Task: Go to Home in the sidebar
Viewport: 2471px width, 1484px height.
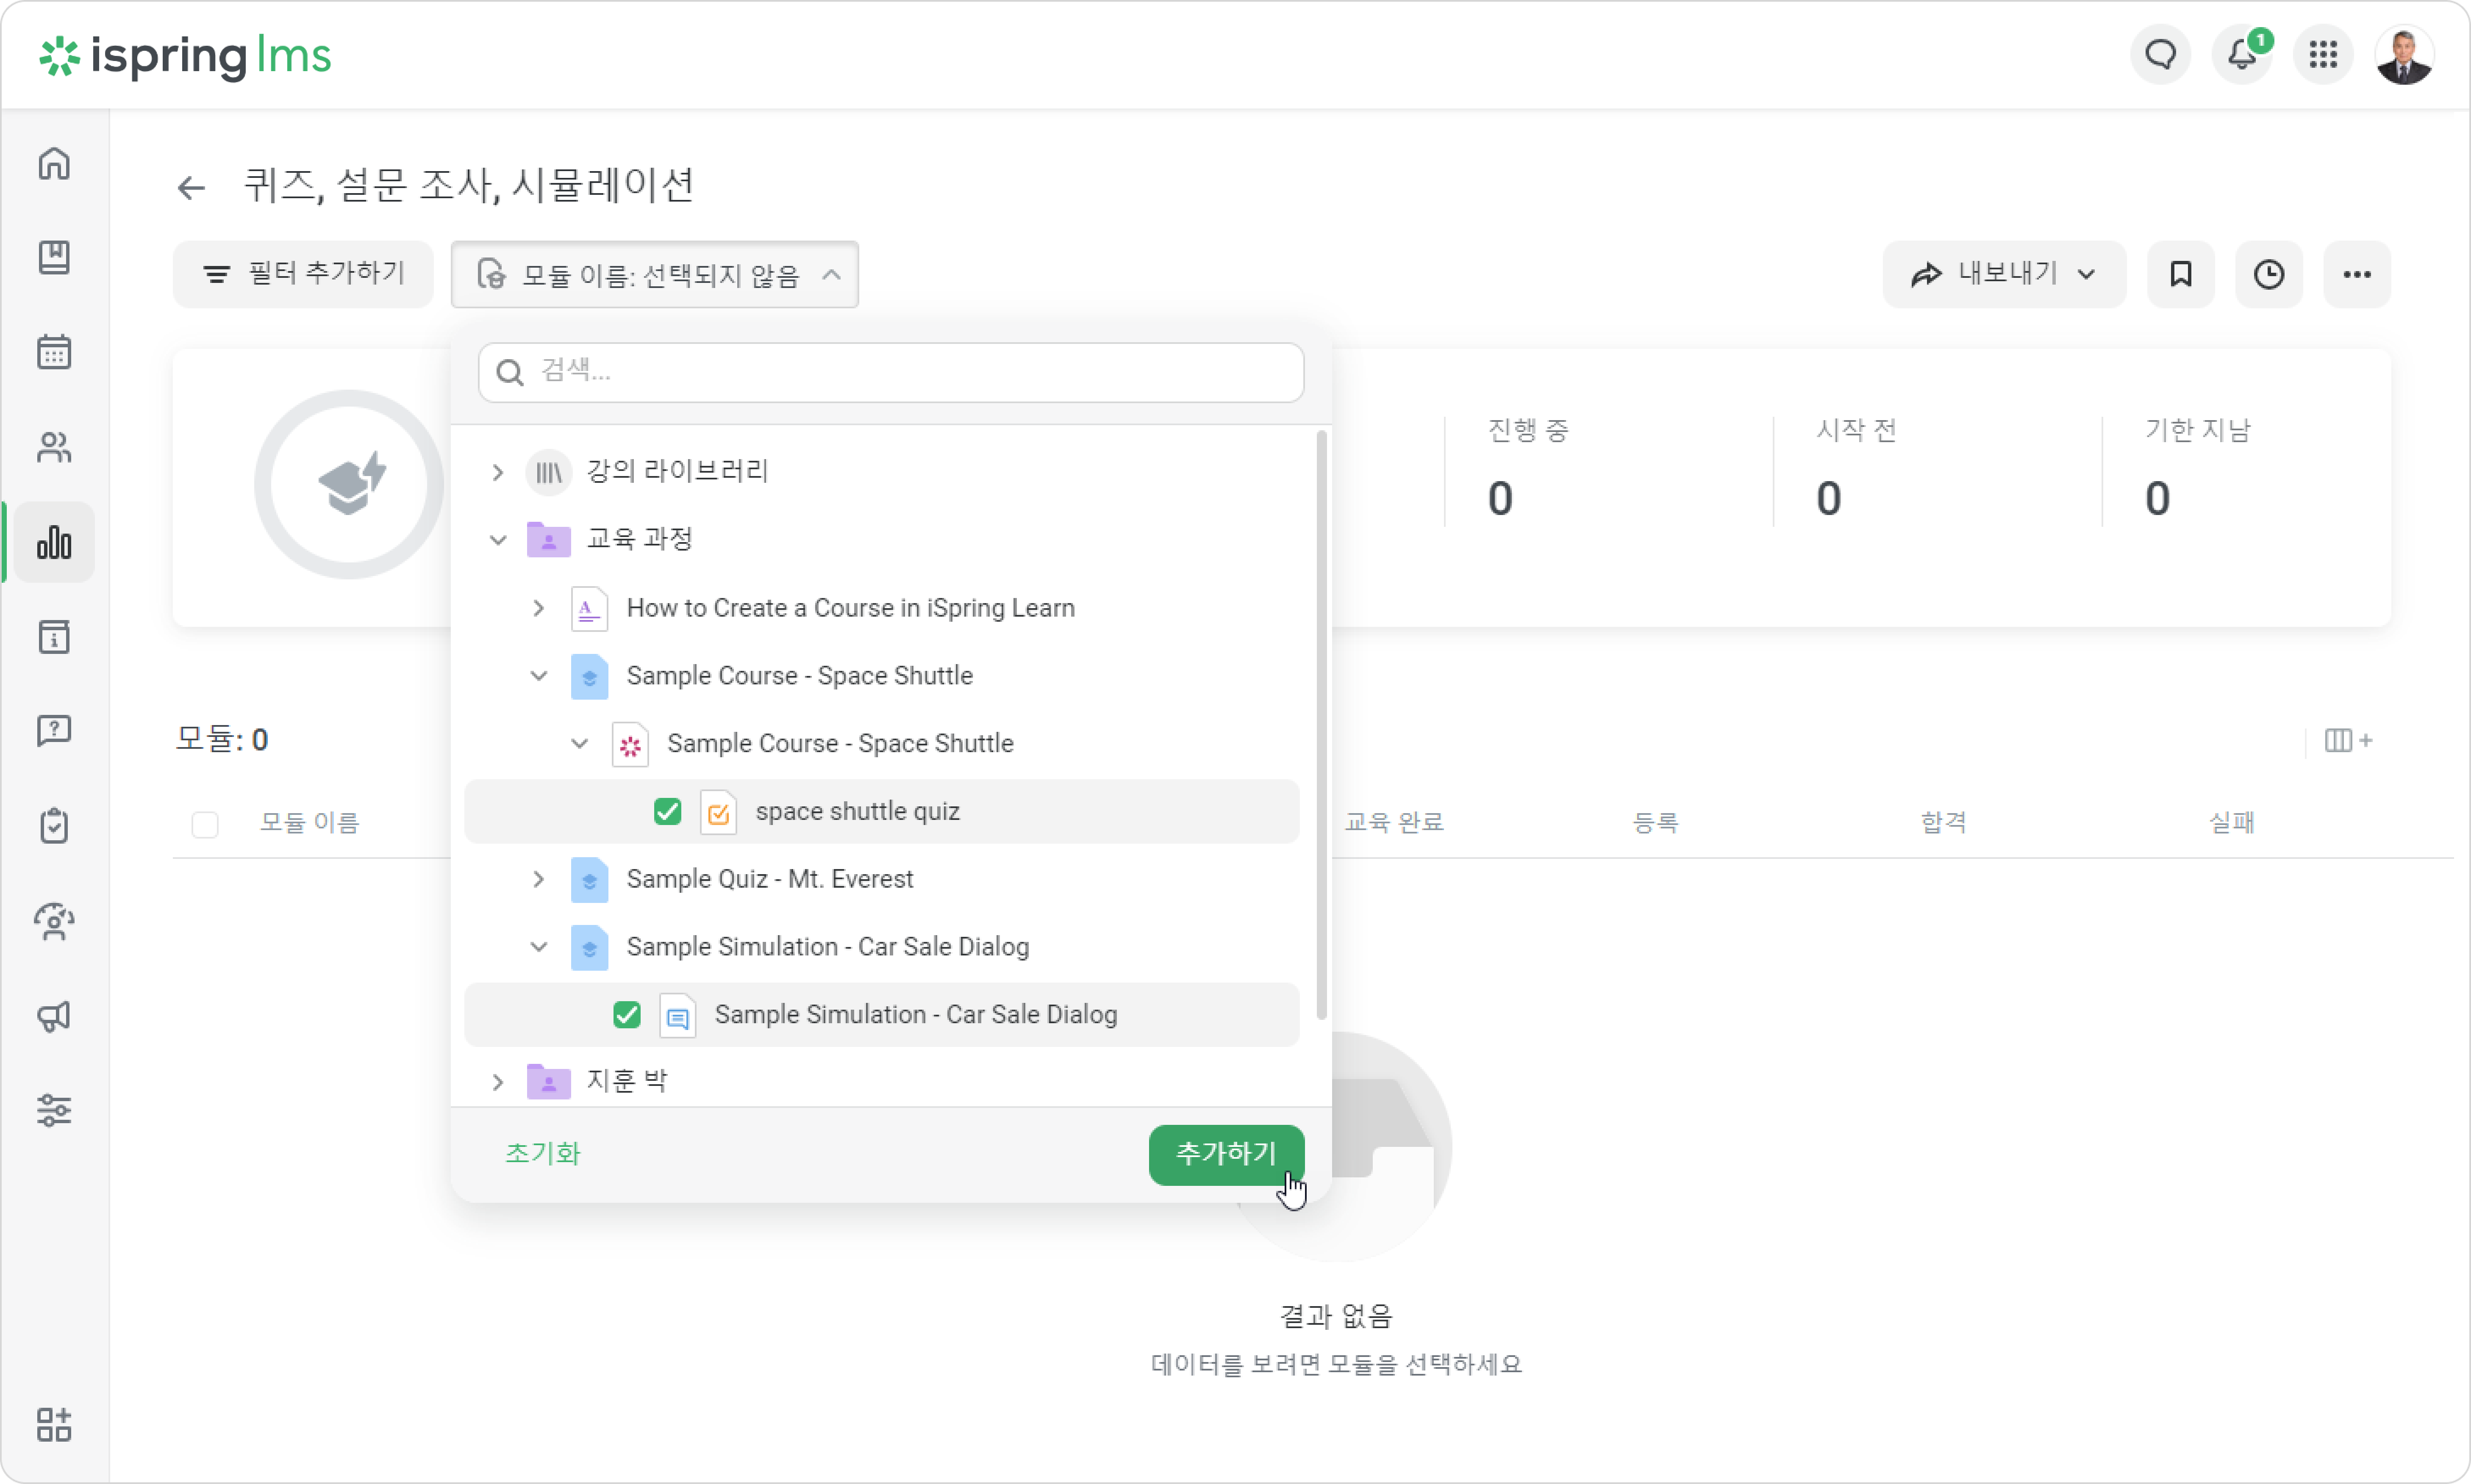Action: pyautogui.click(x=54, y=163)
